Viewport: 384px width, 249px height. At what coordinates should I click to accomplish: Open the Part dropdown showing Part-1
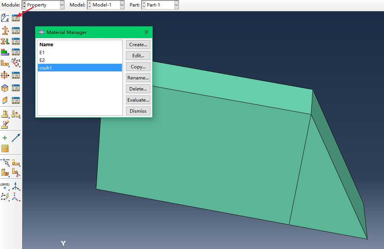[176, 5]
